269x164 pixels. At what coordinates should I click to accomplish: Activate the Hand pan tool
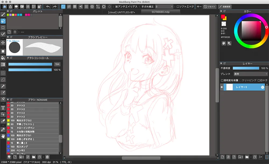[x=3, y=136]
